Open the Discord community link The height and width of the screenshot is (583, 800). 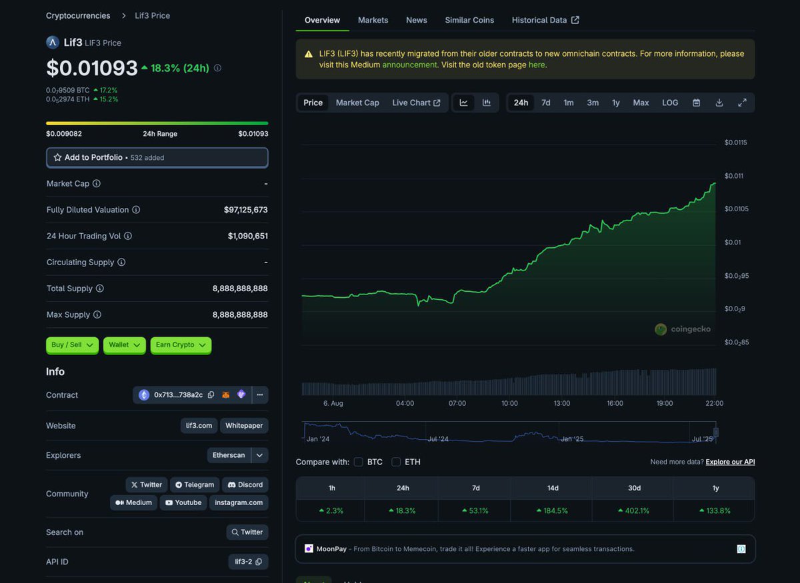[x=245, y=484]
